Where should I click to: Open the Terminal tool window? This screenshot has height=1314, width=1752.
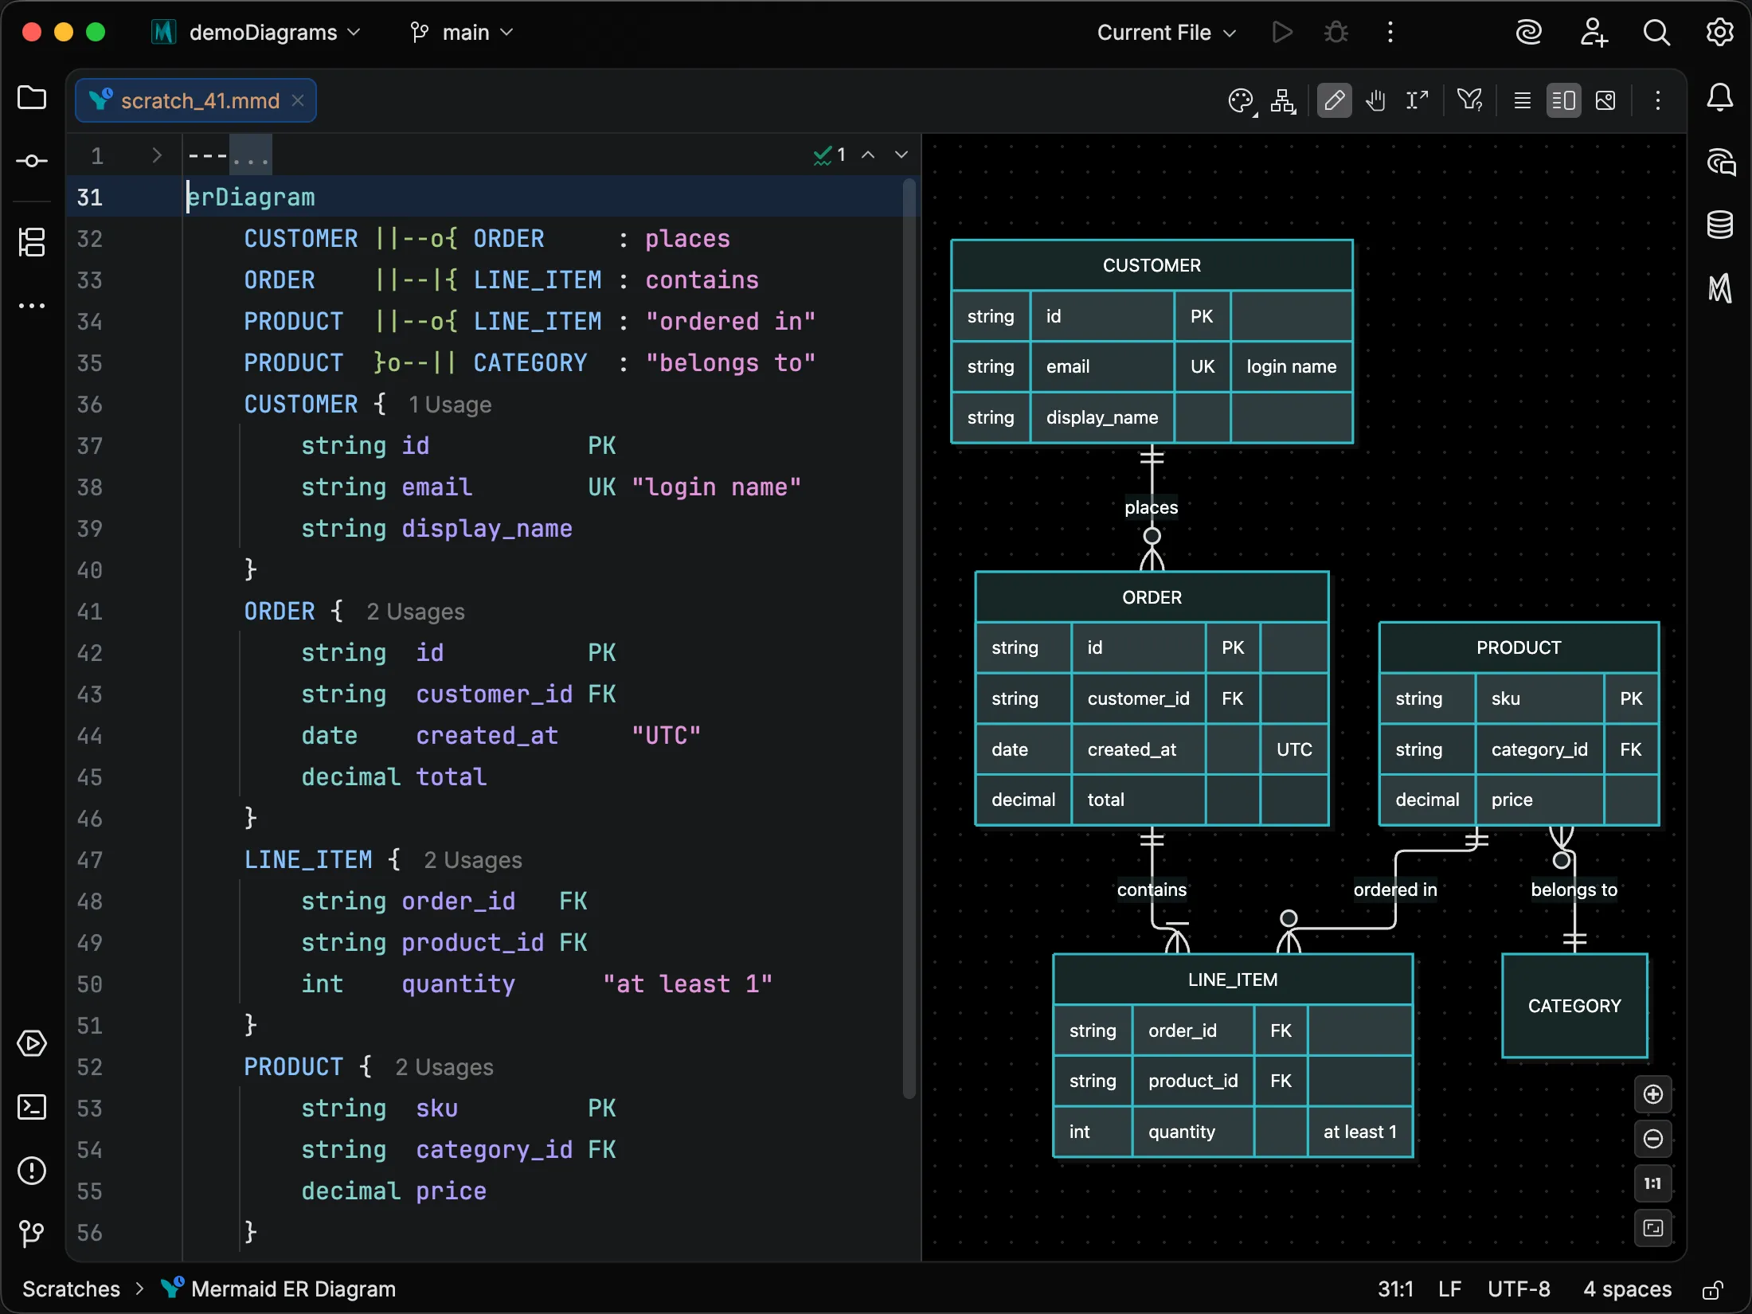[32, 1107]
